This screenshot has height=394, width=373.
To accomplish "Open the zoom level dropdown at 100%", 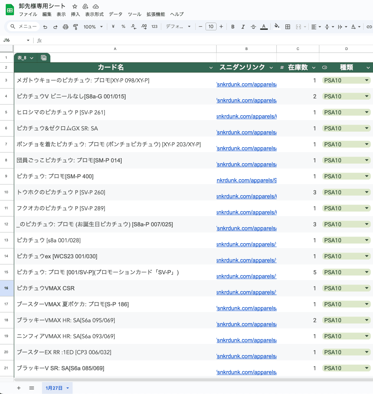I will (93, 27).
